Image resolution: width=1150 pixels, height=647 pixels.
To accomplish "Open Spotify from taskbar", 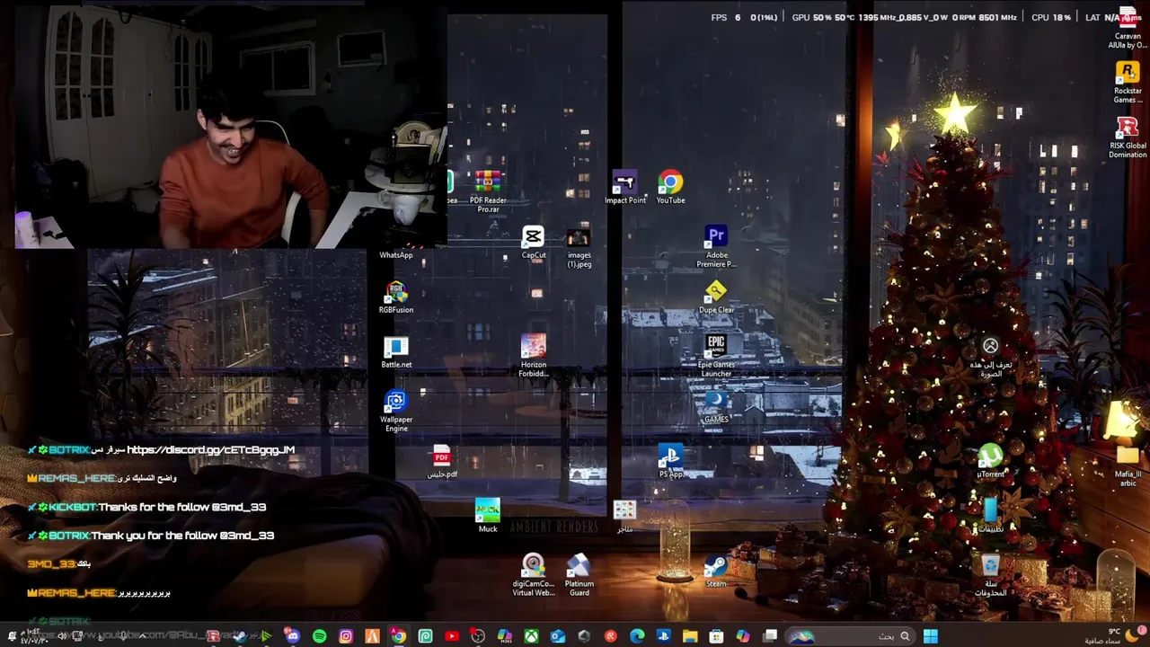I will (x=319, y=636).
